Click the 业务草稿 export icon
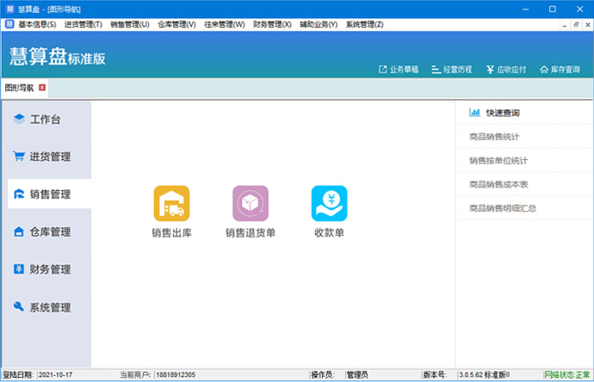 click(x=382, y=70)
